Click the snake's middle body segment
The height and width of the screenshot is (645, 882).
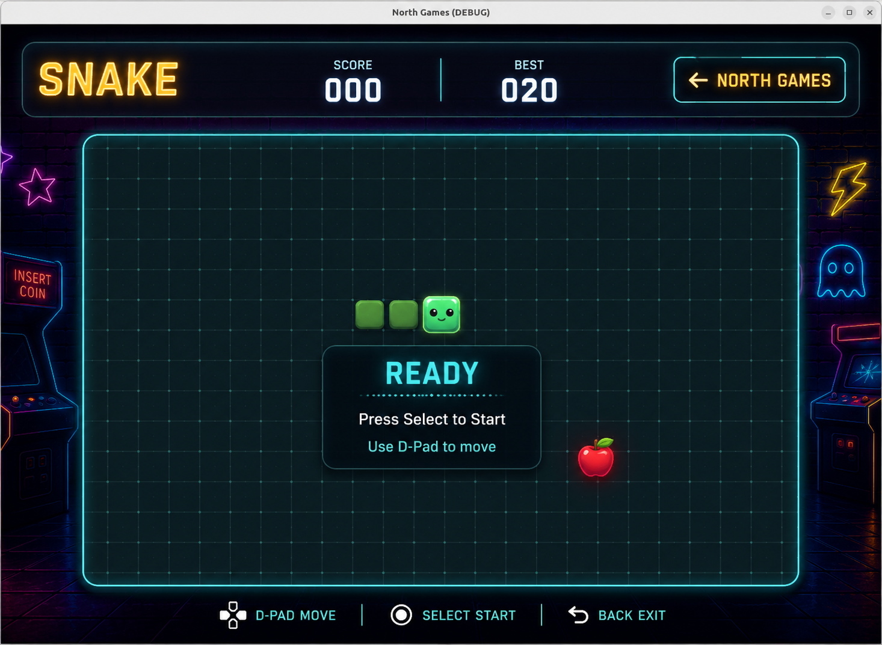tap(404, 314)
